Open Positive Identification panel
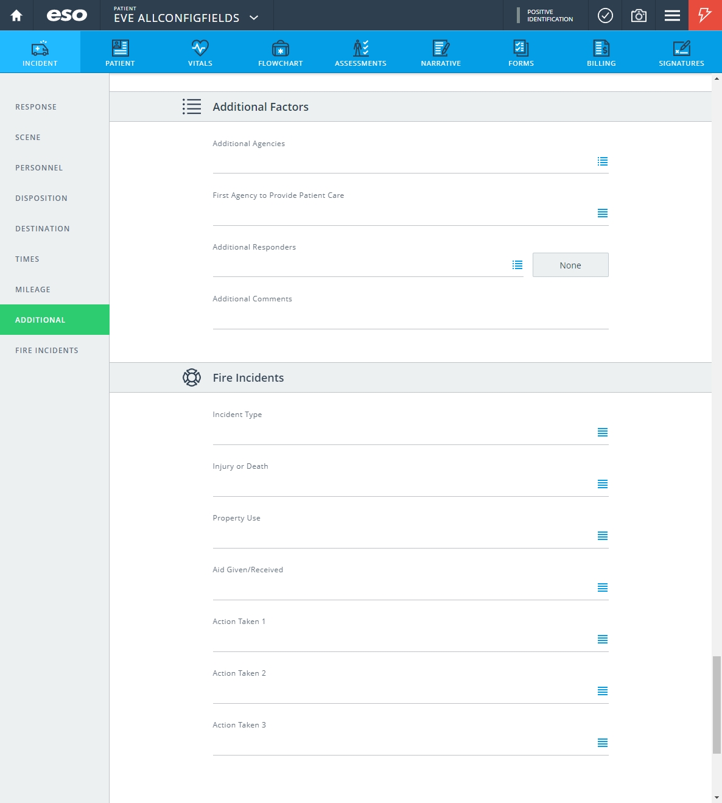The width and height of the screenshot is (722, 803). [x=545, y=15]
